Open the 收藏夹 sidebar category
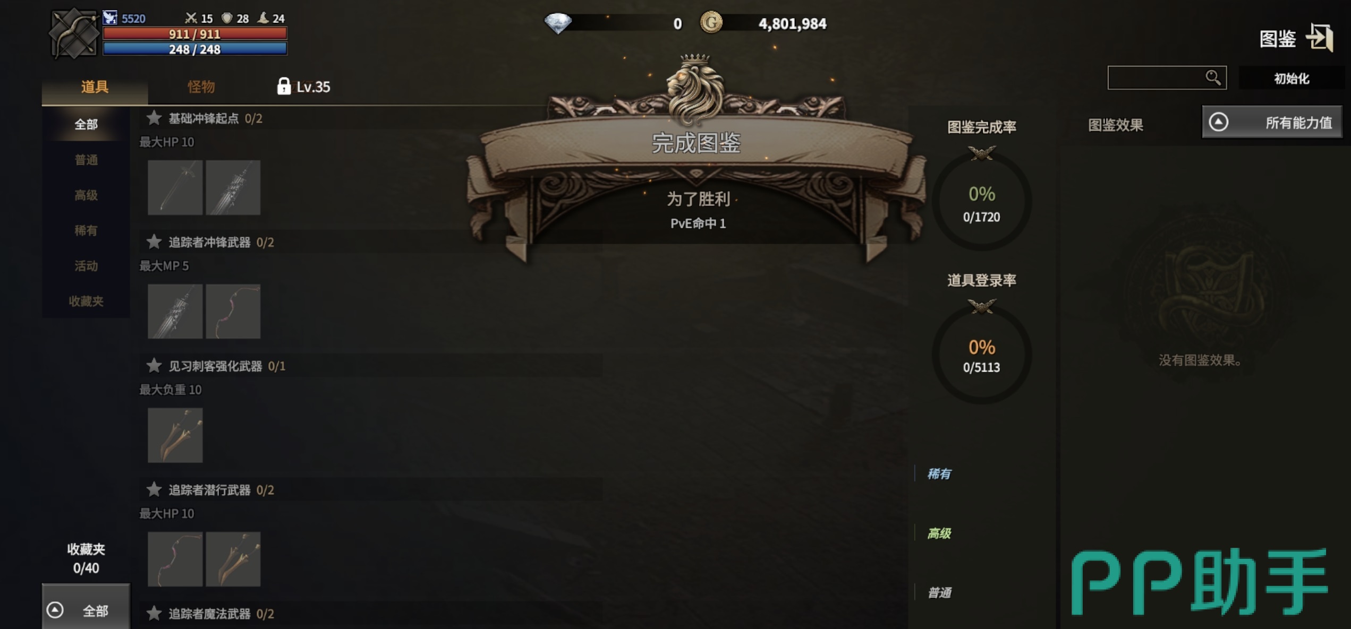This screenshot has width=1351, height=629. (x=86, y=300)
